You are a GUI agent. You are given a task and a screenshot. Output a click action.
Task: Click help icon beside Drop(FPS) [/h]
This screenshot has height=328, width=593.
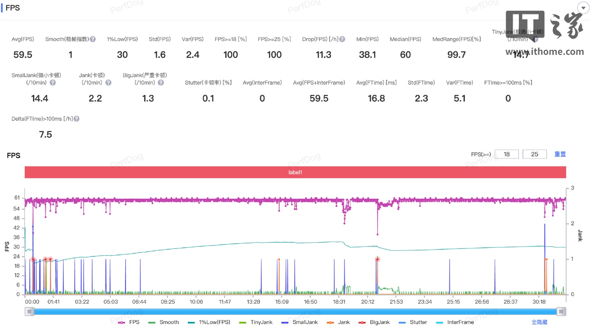[x=342, y=39]
